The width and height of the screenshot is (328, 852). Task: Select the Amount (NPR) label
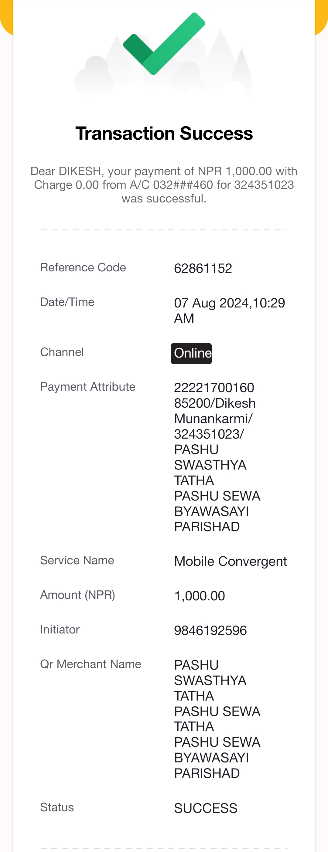[77, 595]
